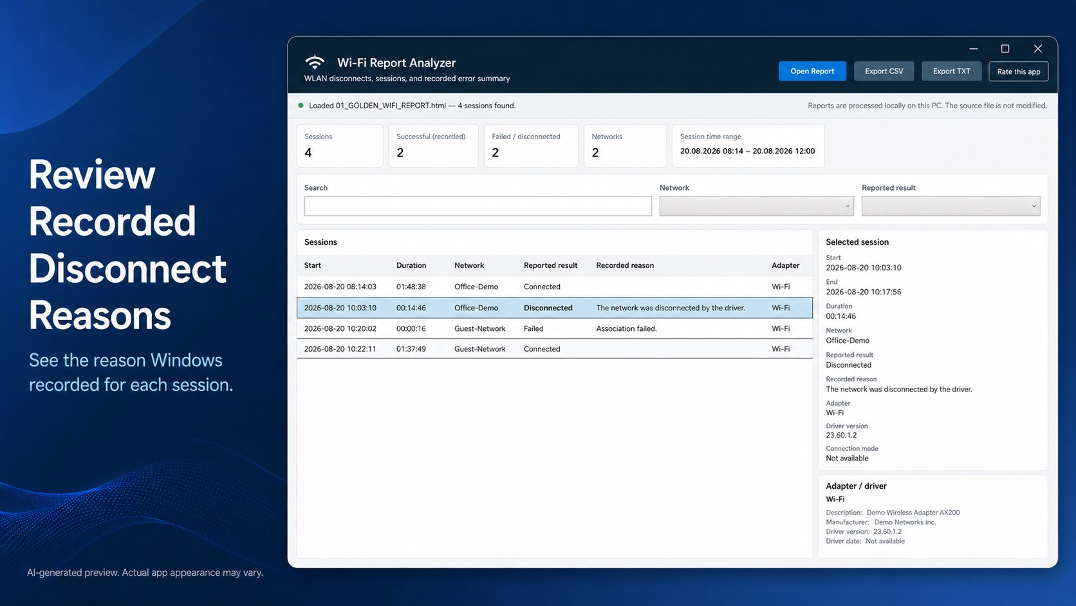The height and width of the screenshot is (606, 1076).
Task: Select session starting 2026-08-20 10:22:11
Action: click(555, 349)
